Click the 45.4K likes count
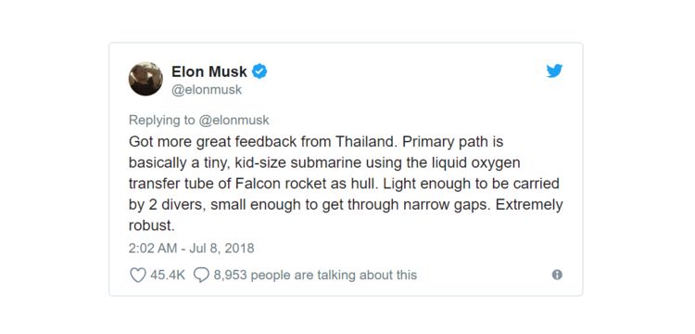The height and width of the screenshot is (334, 695). (x=168, y=275)
